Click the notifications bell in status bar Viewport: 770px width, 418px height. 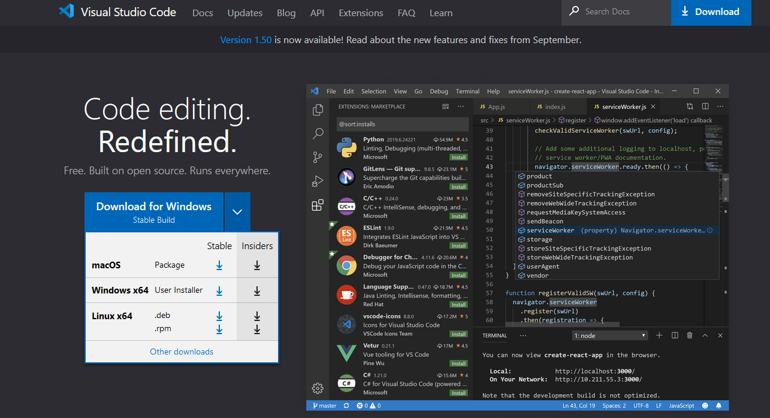718,405
